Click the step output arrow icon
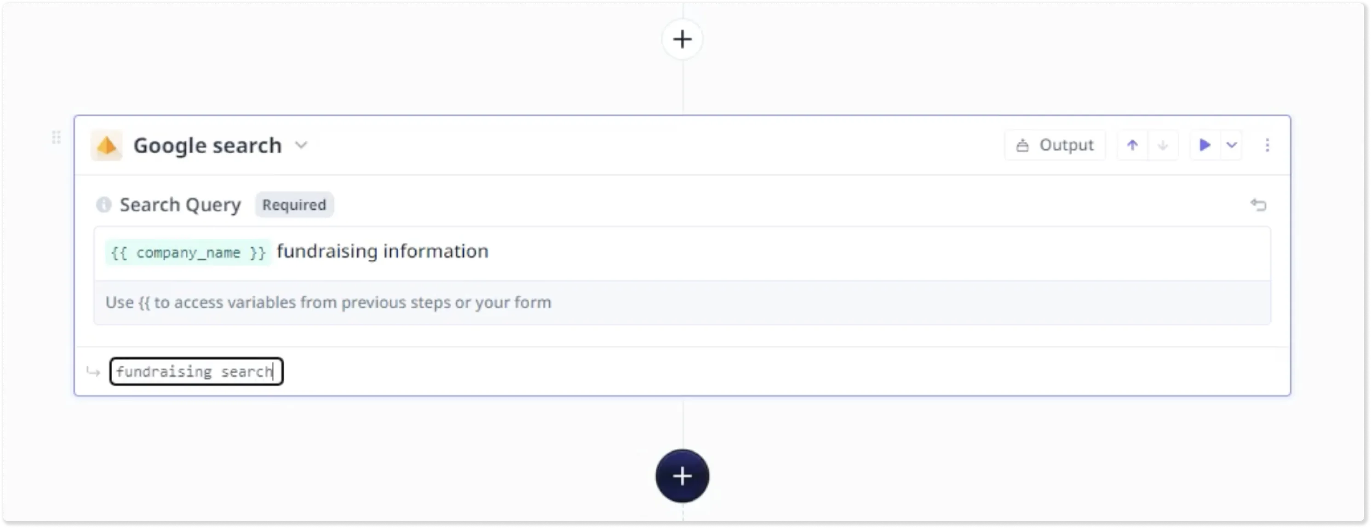1371x528 pixels. 94,372
